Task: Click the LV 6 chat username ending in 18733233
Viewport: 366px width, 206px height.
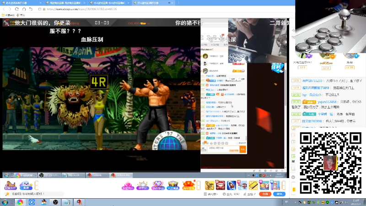Action: 312,81
